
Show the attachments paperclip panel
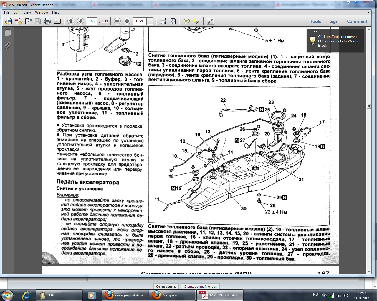click(8, 45)
